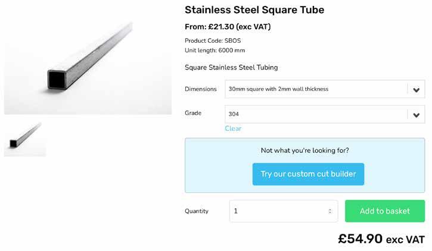Viewport: 432px width, 251px height.
Task: Open the Grade 304 select box
Action: (x=316, y=115)
